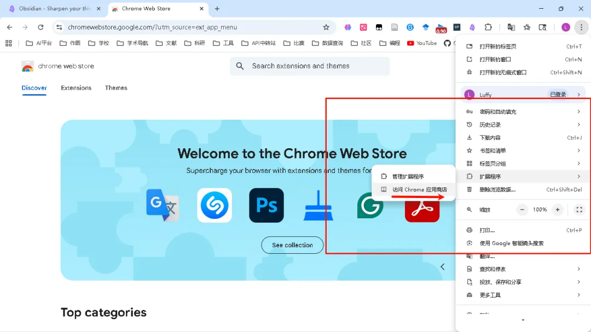Decrease zoom with the minus button
The width and height of the screenshot is (591, 332).
point(522,209)
